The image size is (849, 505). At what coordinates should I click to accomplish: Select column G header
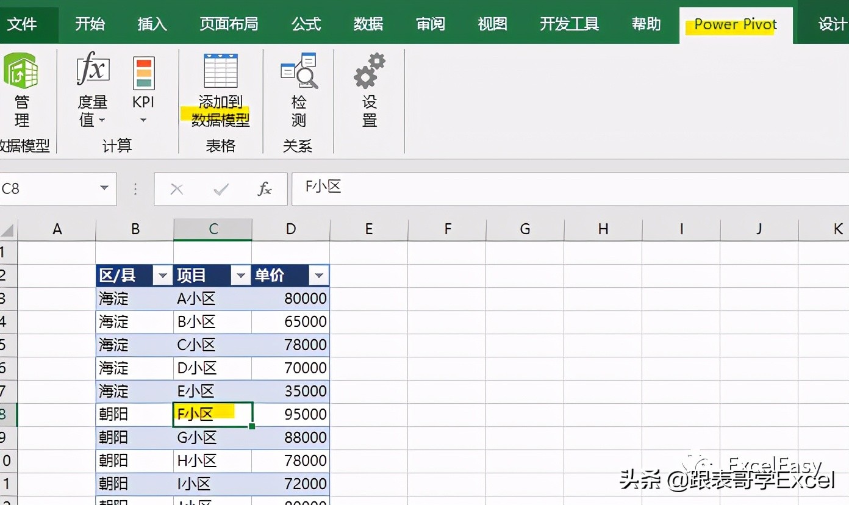pyautogui.click(x=525, y=229)
